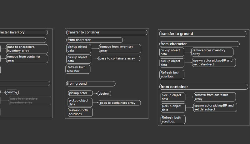Select spawn actor pickupBP node under ground's from character
The height and width of the screenshot is (144, 250).
point(214,62)
